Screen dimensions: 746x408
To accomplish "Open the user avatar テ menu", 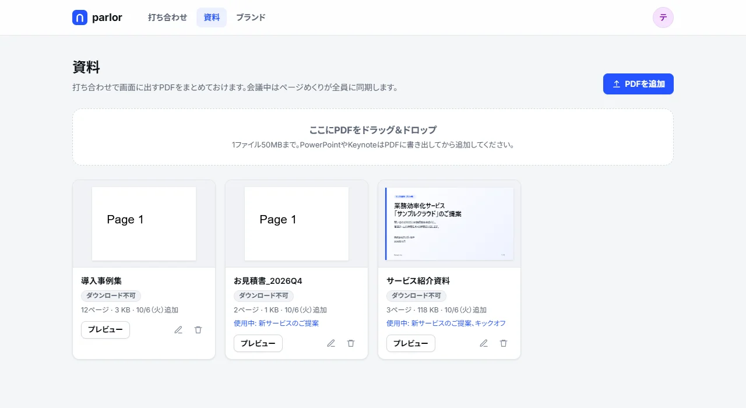I will [663, 17].
